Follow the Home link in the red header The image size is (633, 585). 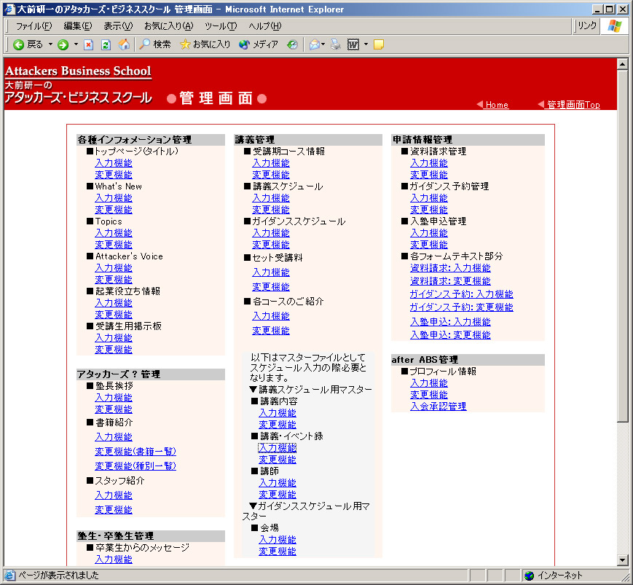coord(497,105)
